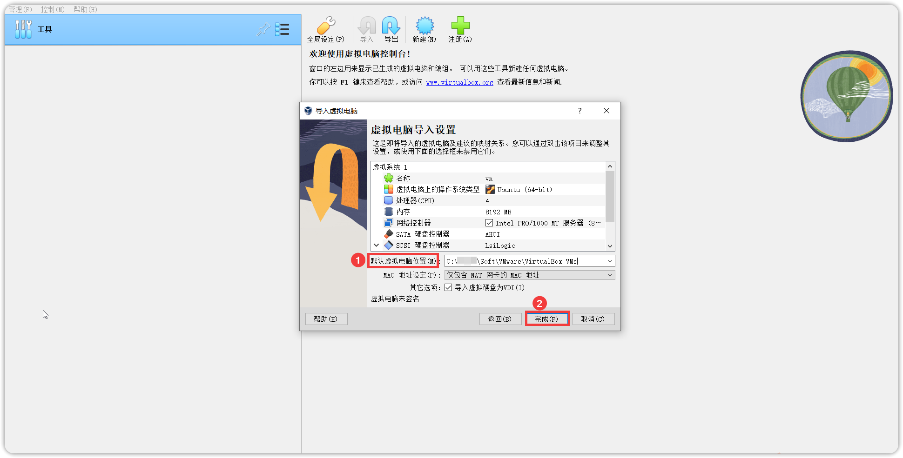Image resolution: width=903 pixels, height=458 pixels.
Task: Click the vm name value
Action: pos(489,179)
